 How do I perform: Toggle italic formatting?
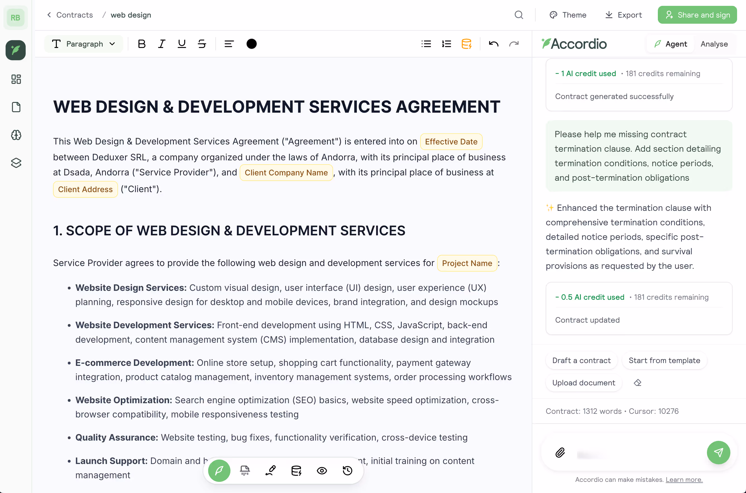[162, 44]
